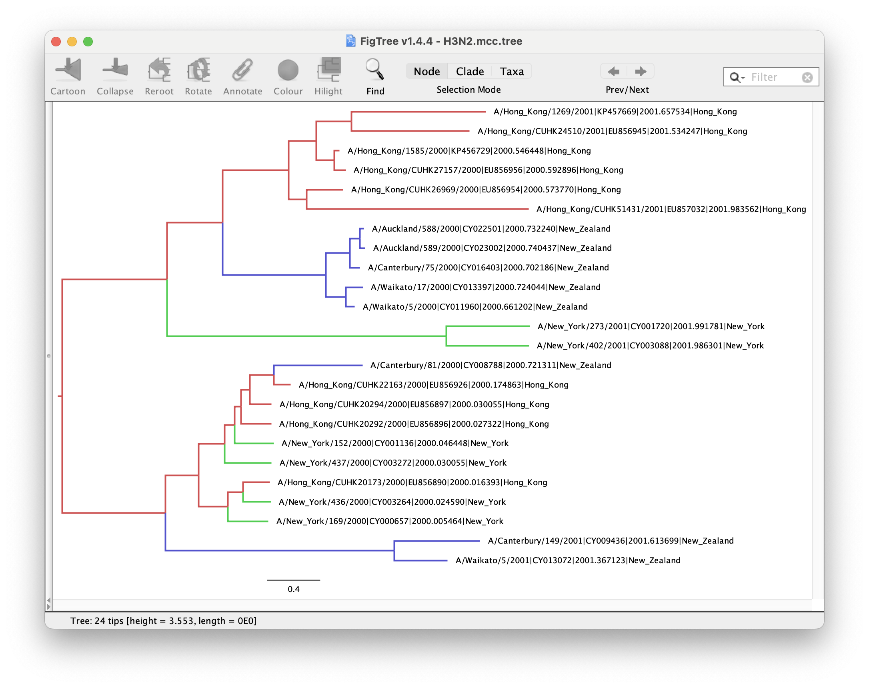Open filter search options magnifier dropdown
This screenshot has width=869, height=688.
click(x=737, y=77)
